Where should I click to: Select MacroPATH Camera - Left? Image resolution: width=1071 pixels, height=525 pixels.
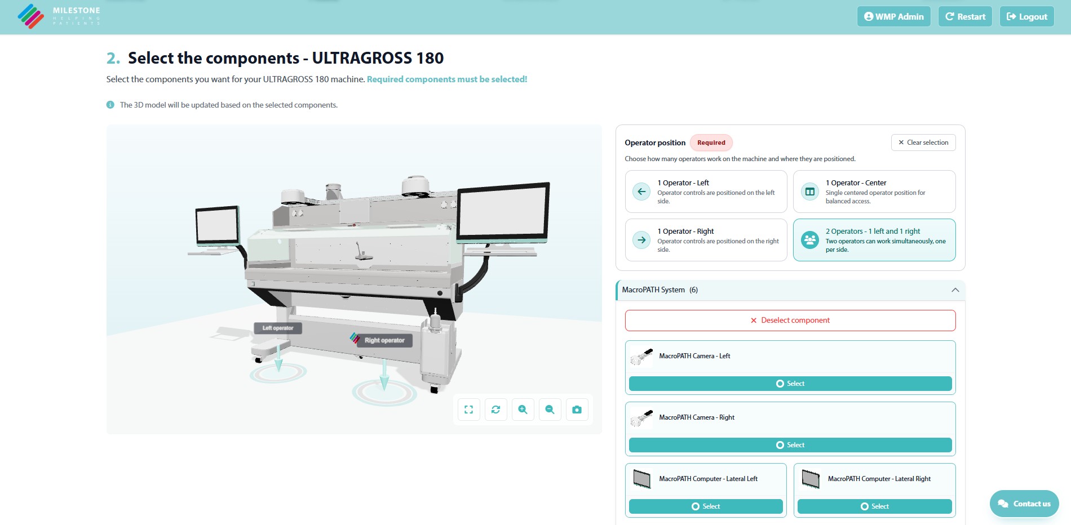(790, 384)
